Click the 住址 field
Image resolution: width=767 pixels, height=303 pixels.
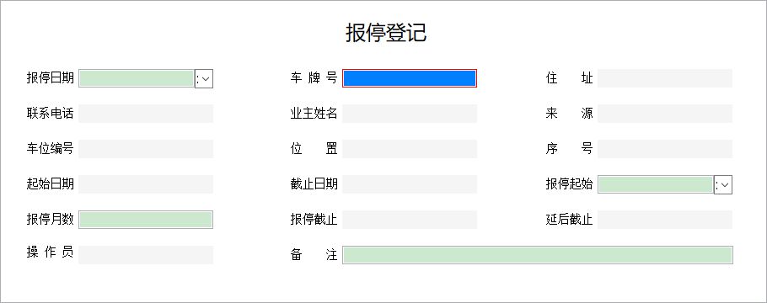[x=665, y=78]
